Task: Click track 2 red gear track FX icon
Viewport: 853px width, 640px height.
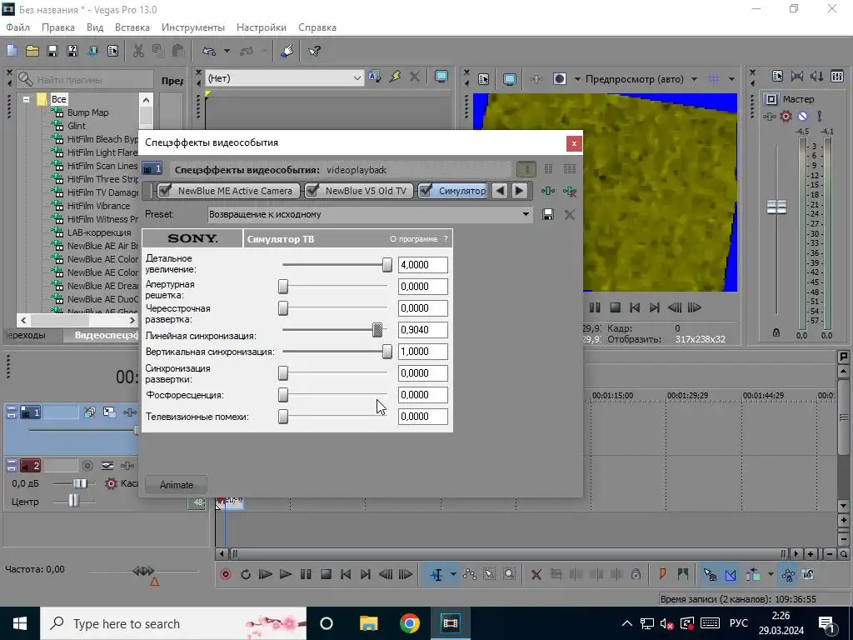Action: pos(111,483)
